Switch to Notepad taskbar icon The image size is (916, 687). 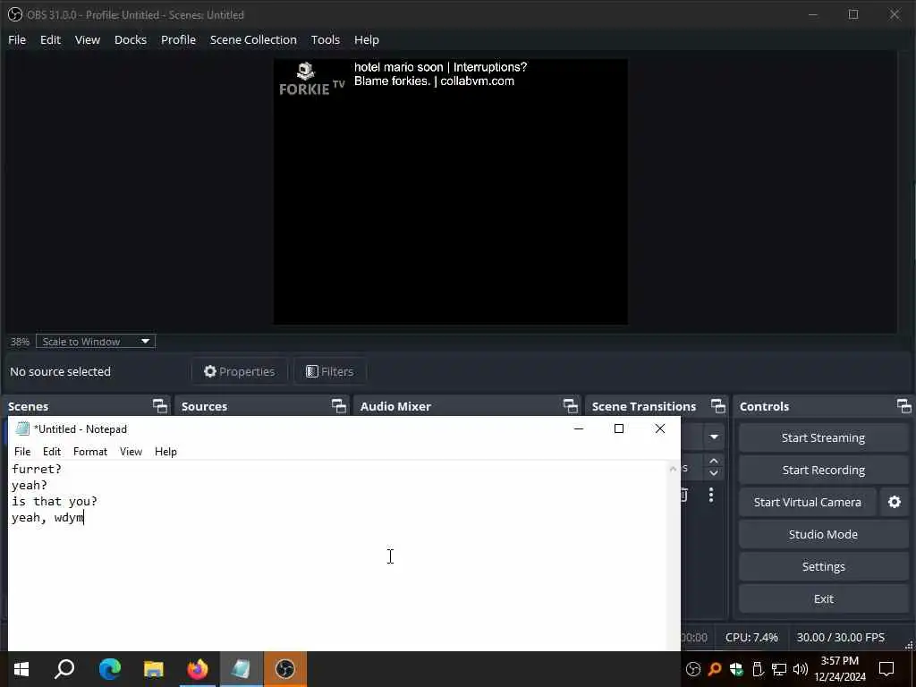click(242, 669)
